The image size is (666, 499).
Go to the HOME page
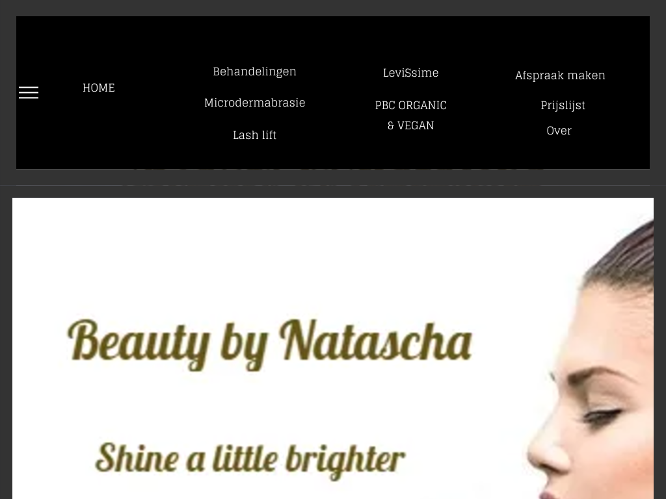(x=99, y=88)
